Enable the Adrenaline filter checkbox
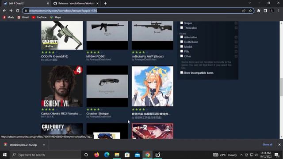Image resolution: width=283 pixels, height=159 pixels. [182, 37]
